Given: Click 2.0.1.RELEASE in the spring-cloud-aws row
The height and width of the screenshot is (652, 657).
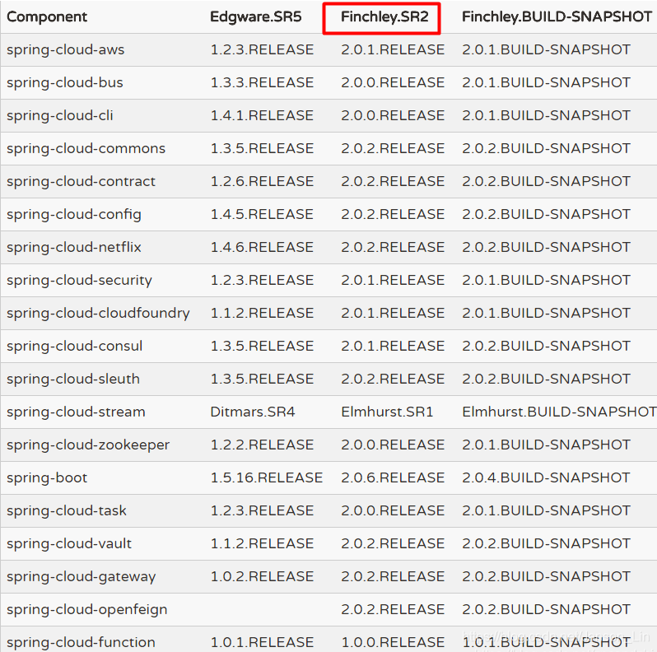Looking at the screenshot, I should point(393,50).
